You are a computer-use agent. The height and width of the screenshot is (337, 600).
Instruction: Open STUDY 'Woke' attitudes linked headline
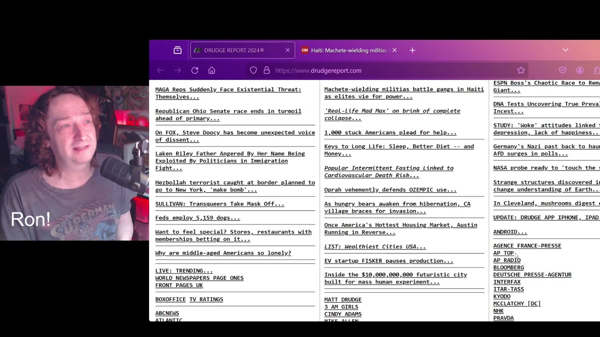coord(546,129)
